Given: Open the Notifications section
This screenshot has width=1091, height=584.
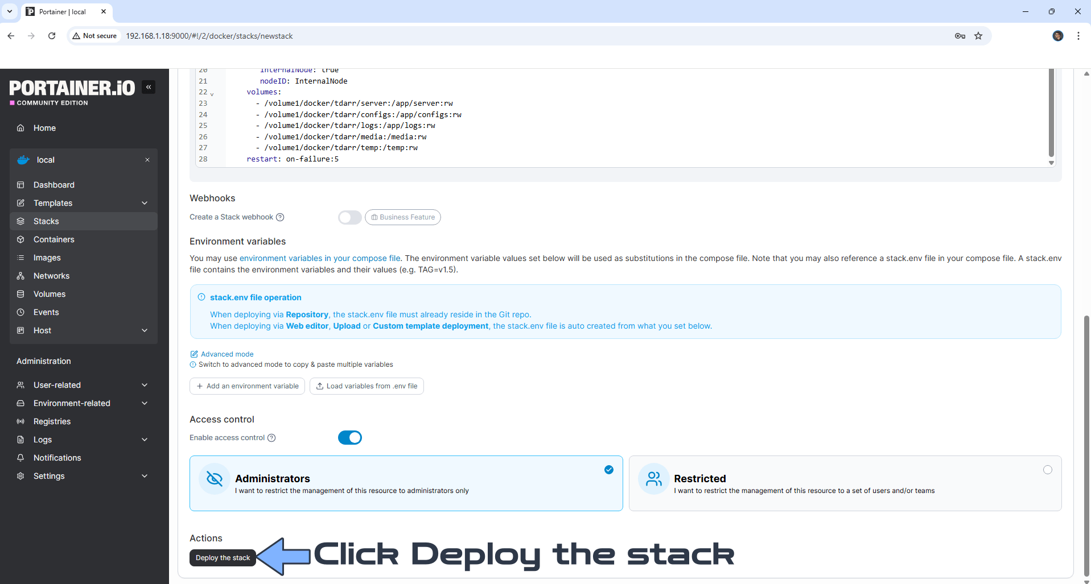Looking at the screenshot, I should [x=57, y=458].
